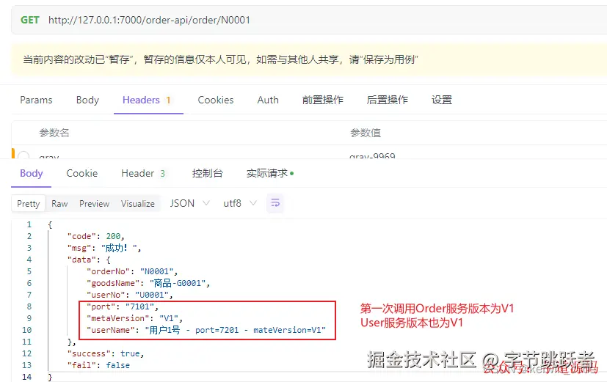Screen dimensions: 607x382
Task: Switch to the 控制台 tab
Action: (x=207, y=173)
